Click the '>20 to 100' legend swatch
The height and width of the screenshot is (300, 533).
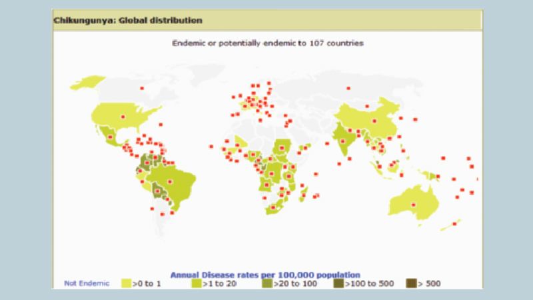click(x=266, y=283)
